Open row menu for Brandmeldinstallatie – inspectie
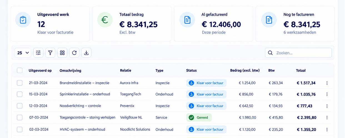The height and width of the screenshot is (138, 345). pyautogui.click(x=327, y=83)
